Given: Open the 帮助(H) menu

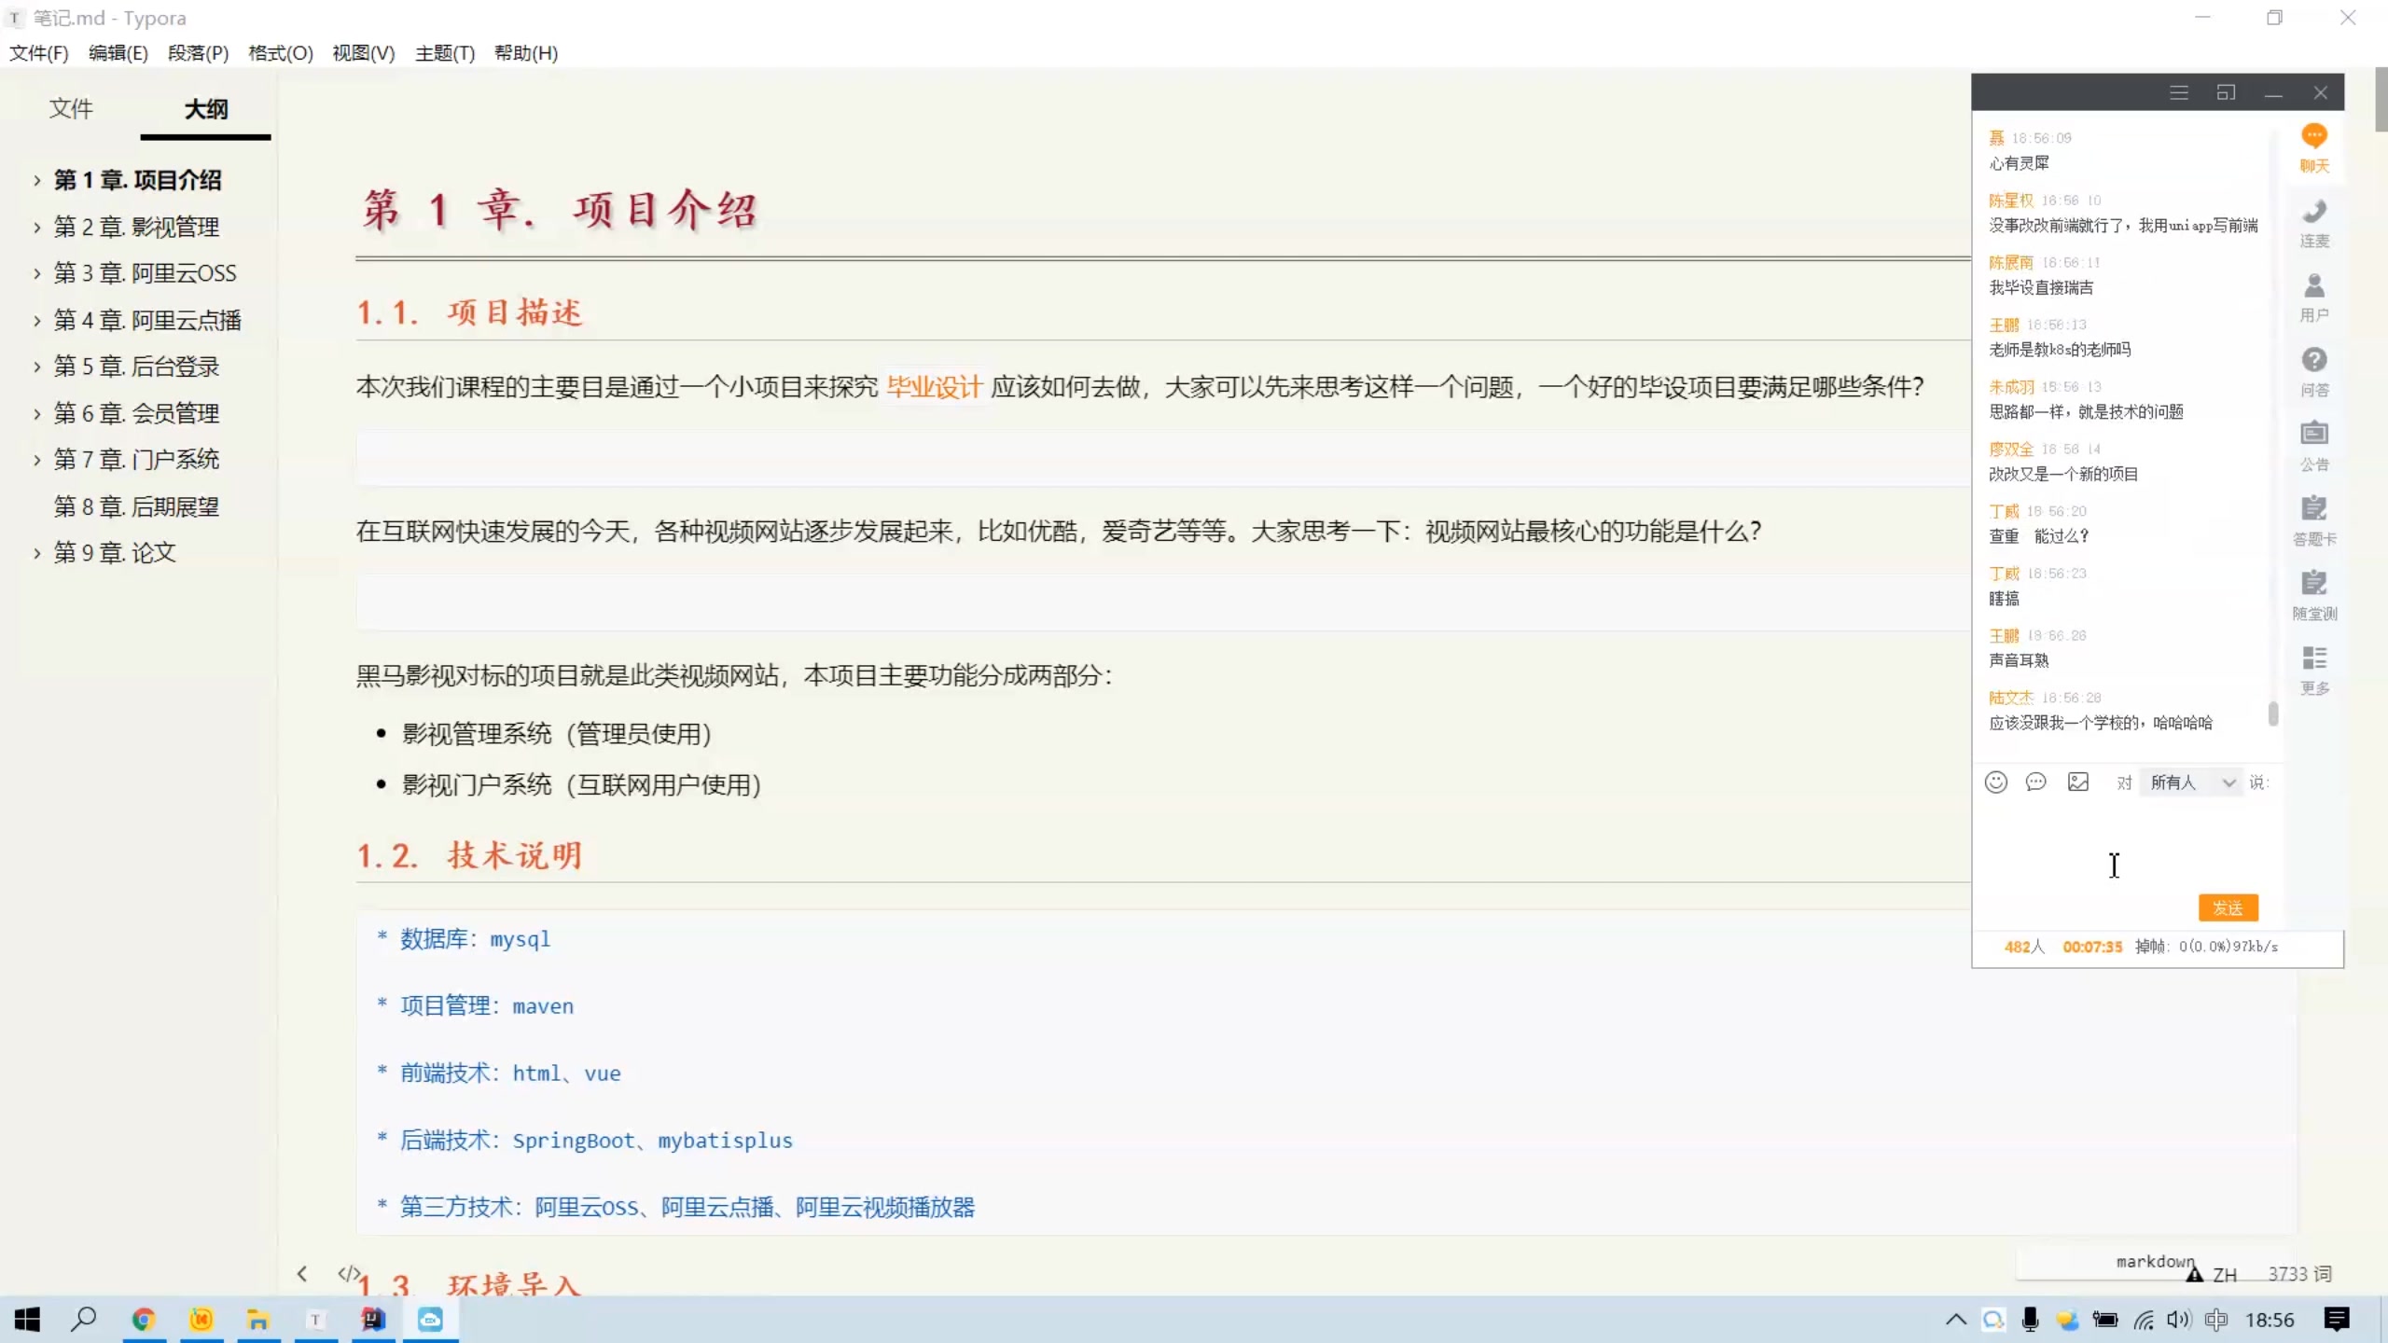Looking at the screenshot, I should coord(526,53).
